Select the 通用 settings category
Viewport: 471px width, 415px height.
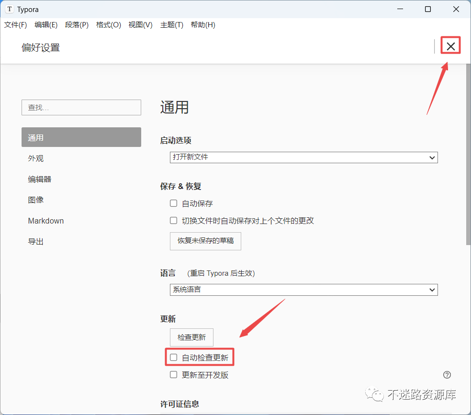coord(81,137)
